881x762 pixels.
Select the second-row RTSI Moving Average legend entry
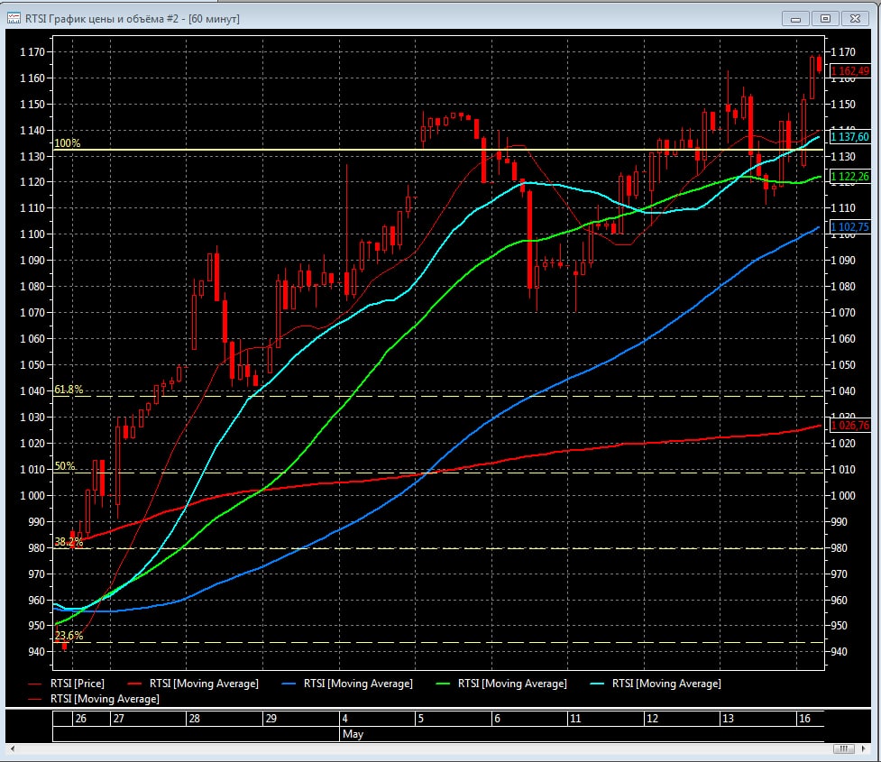[x=105, y=699]
